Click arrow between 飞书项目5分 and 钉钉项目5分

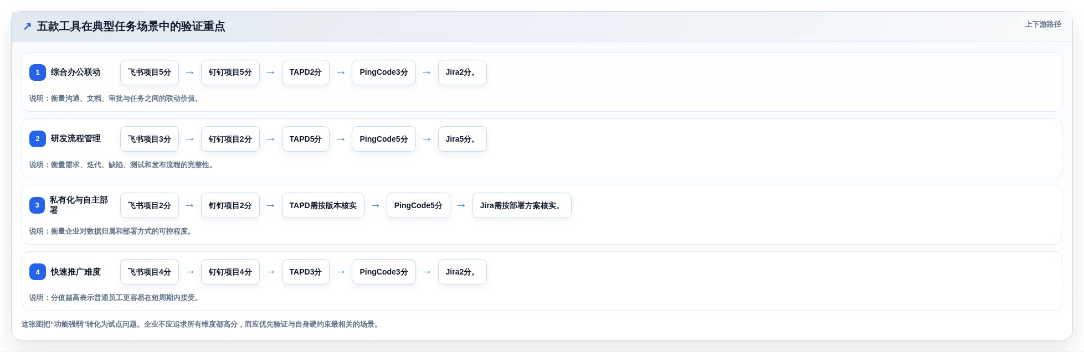click(x=190, y=73)
